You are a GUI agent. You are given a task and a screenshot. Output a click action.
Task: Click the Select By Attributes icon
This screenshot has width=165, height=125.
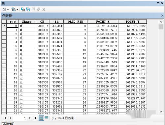coord(23,10)
